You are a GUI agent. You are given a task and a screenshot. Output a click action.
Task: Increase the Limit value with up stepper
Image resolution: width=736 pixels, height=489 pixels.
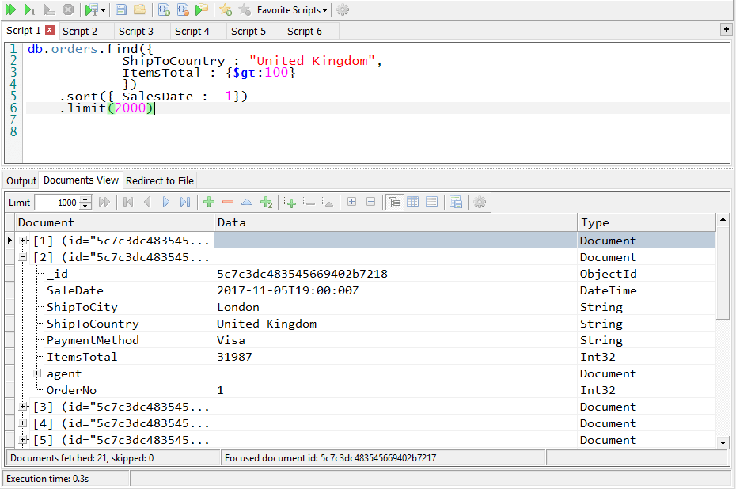click(86, 199)
